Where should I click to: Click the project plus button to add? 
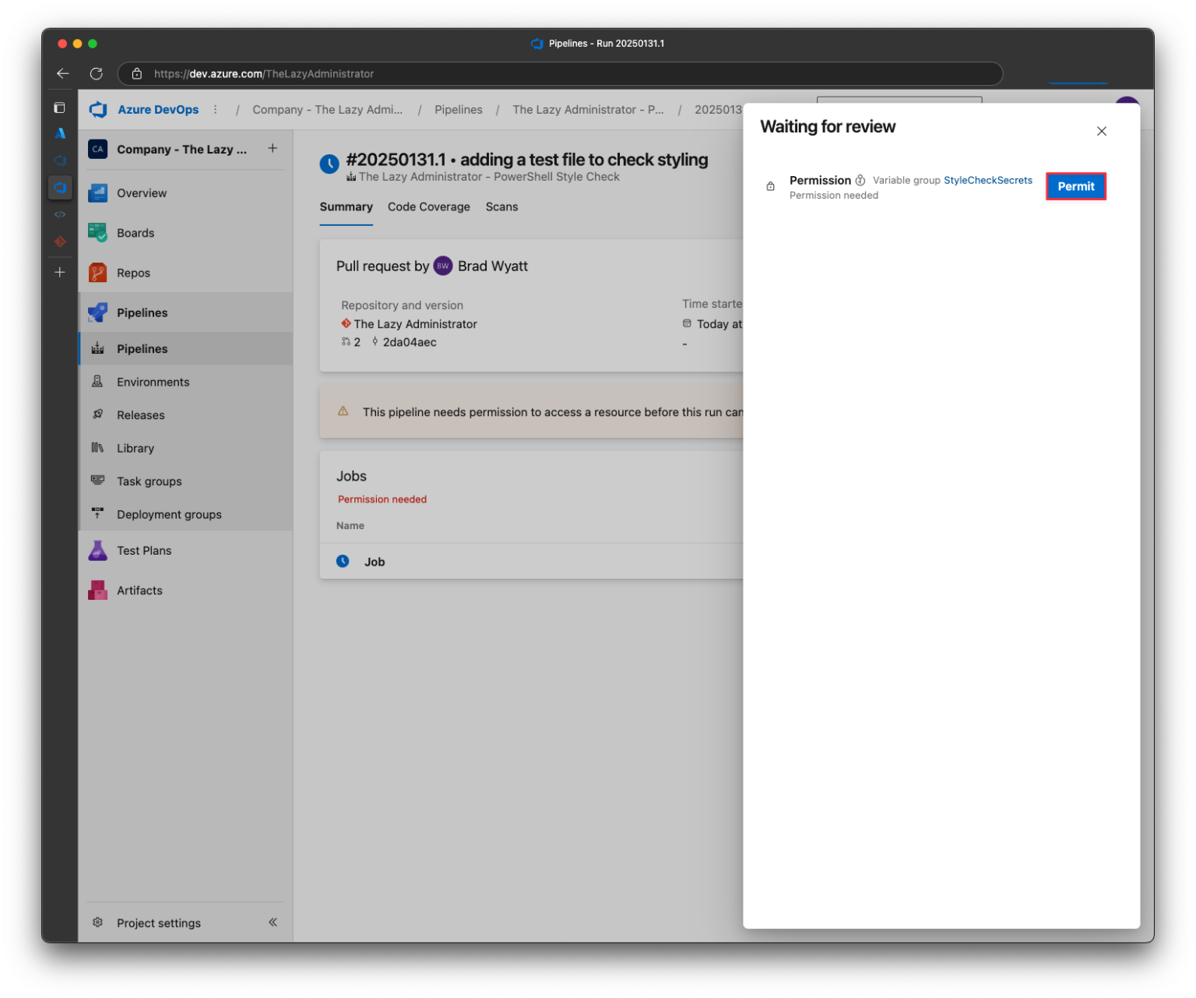[x=273, y=148]
